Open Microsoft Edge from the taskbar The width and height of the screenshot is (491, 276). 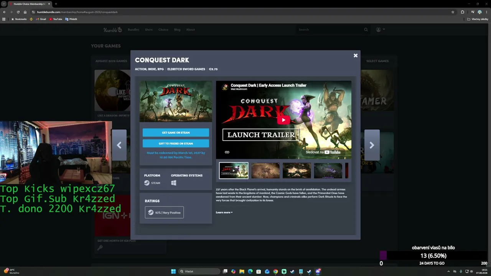[x=250, y=271]
